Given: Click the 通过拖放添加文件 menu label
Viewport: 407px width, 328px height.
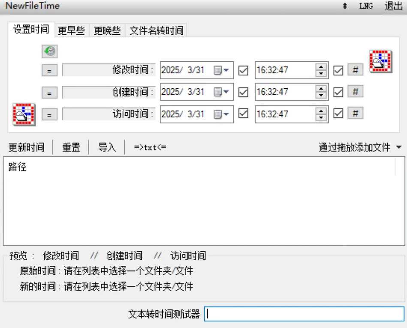Looking at the screenshot, I should (x=355, y=147).
